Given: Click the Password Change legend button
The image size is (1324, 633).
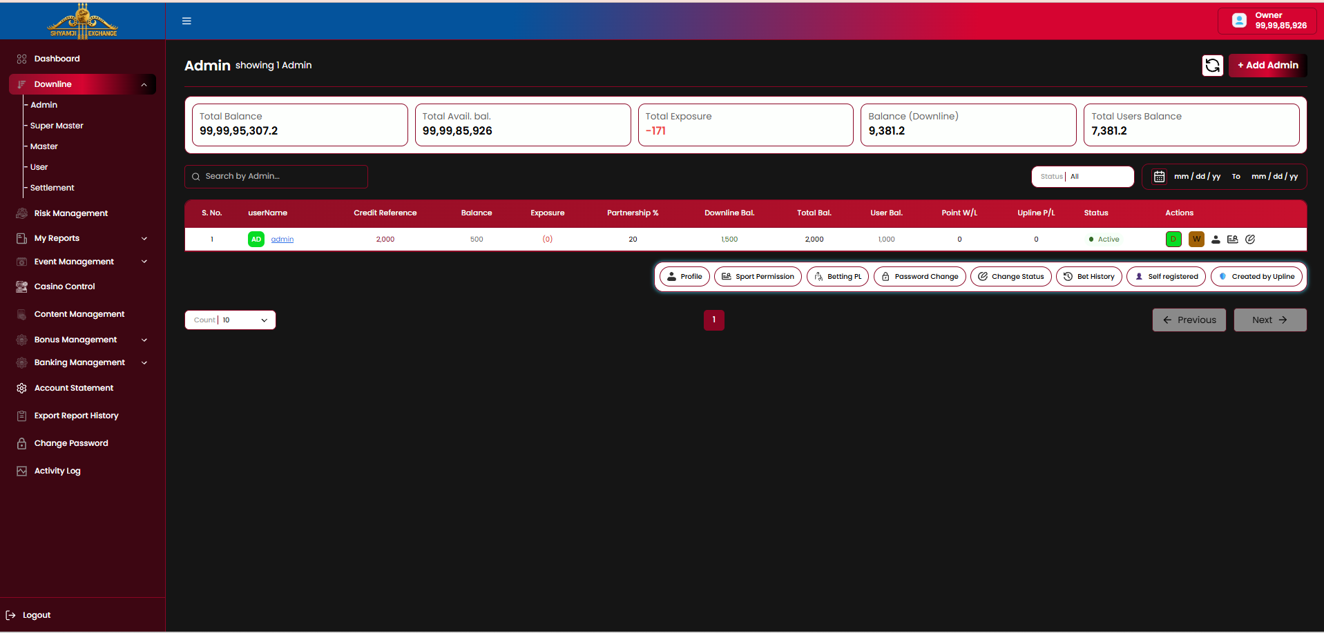Looking at the screenshot, I should 920,277.
